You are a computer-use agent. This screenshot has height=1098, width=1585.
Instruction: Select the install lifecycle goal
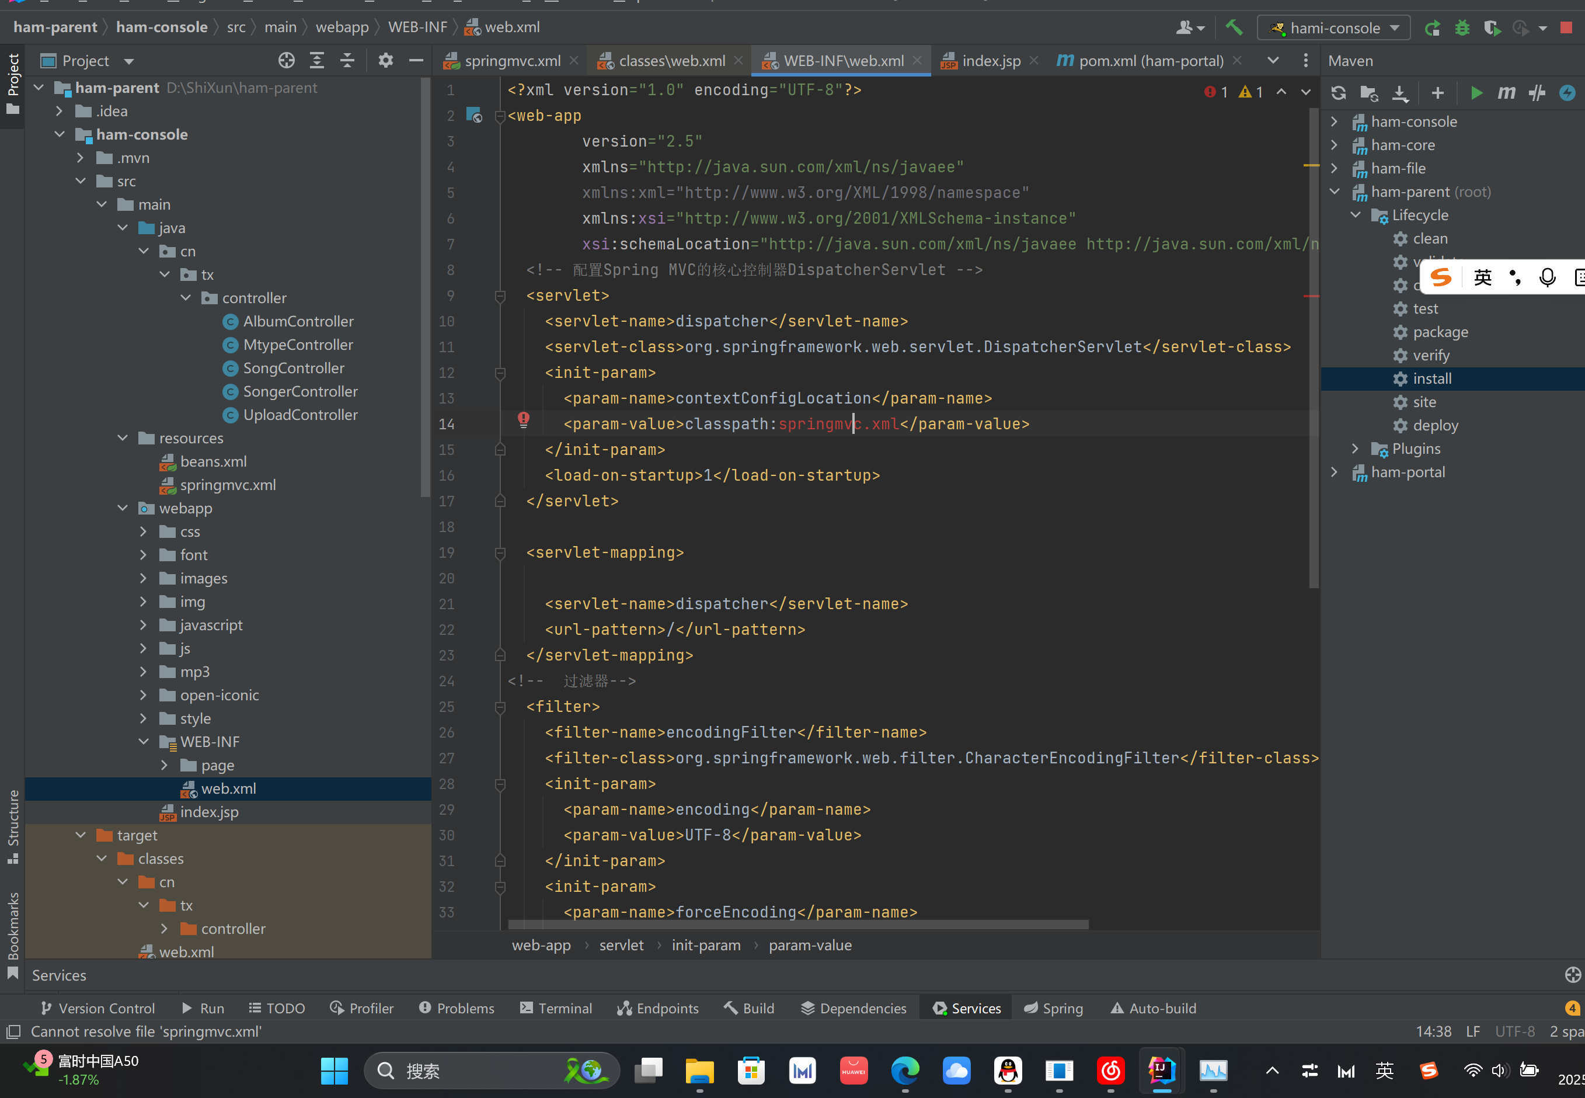(x=1431, y=378)
